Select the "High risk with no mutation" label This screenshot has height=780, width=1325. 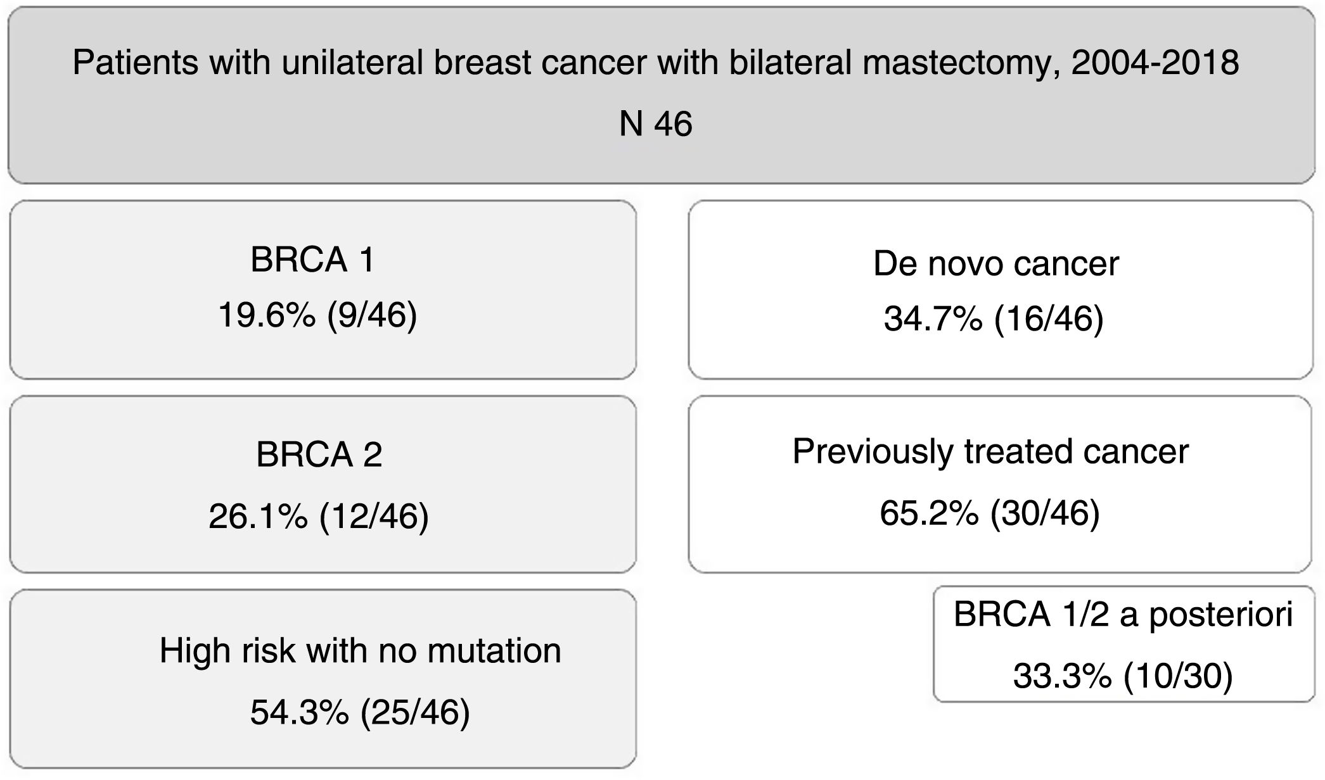coord(360,651)
